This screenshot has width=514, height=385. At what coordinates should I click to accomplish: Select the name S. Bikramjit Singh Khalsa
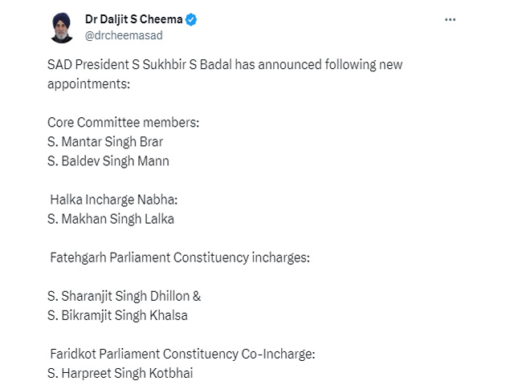click(118, 315)
